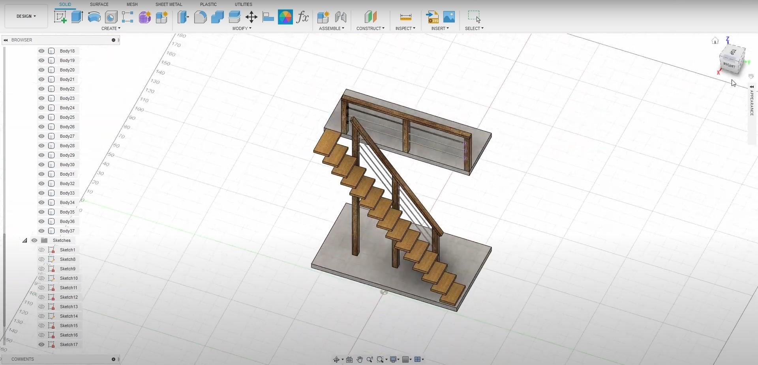Open the Modify dropdown menu
Screen dimensions: 758x365
242,28
